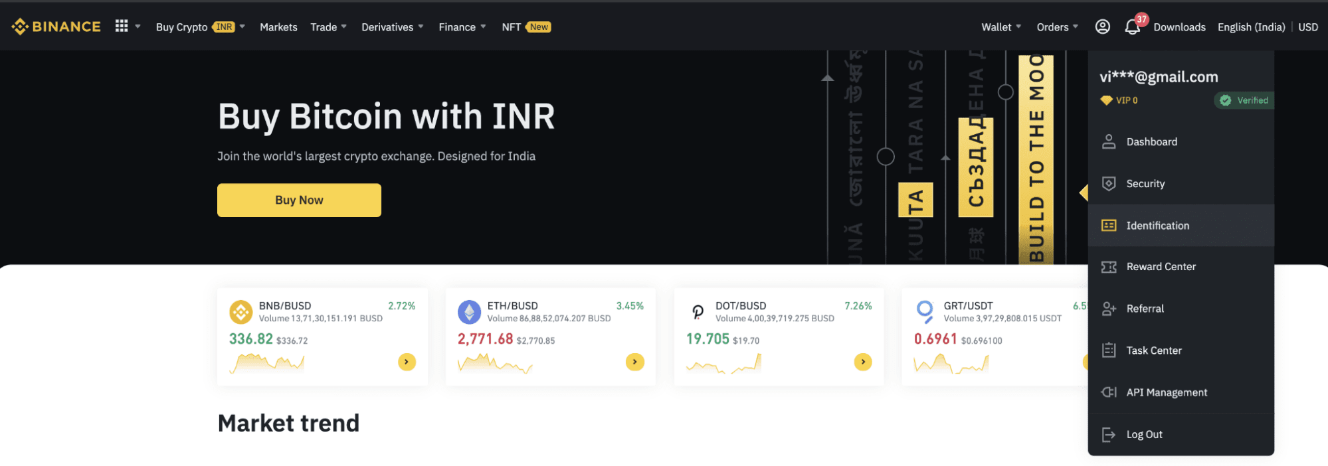Click the BNB coin icon
The height and width of the screenshot is (466, 1328).
(240, 312)
